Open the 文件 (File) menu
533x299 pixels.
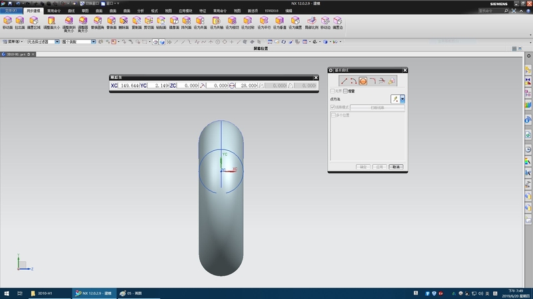(11, 11)
